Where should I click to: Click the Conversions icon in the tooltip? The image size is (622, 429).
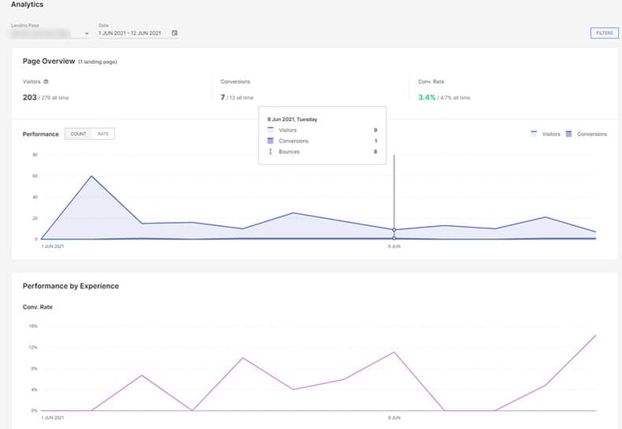click(271, 141)
